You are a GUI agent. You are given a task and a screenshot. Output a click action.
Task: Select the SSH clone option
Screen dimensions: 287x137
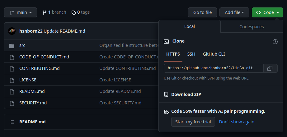(x=191, y=54)
